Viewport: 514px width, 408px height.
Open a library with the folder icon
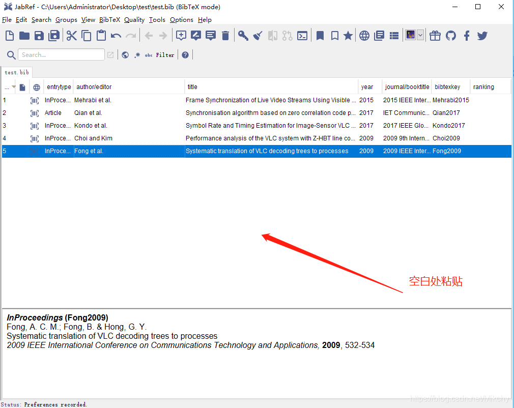coord(24,36)
